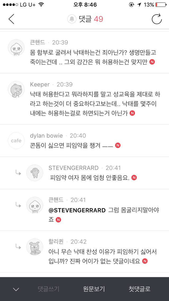169x301 pixels.
Task: Jump to first comment via 첫댓글로
Action: click(139, 289)
